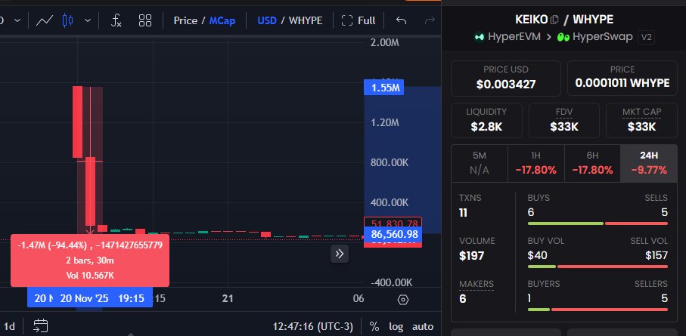Redo the chart action
The width and height of the screenshot is (686, 336).
pos(430,20)
